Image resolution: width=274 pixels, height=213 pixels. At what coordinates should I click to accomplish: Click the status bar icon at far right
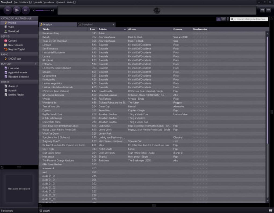click(x=271, y=211)
